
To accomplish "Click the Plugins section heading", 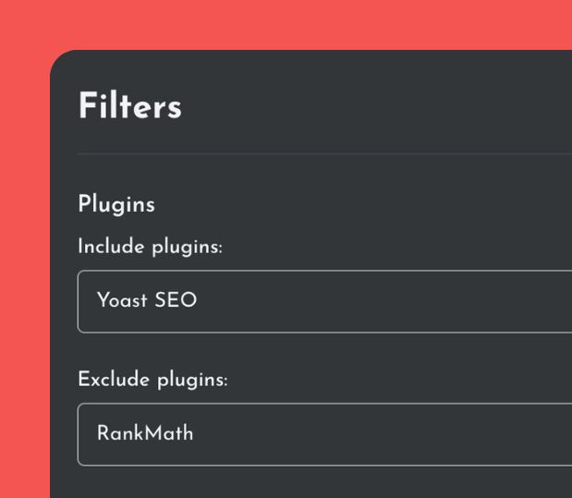I will pos(116,204).
